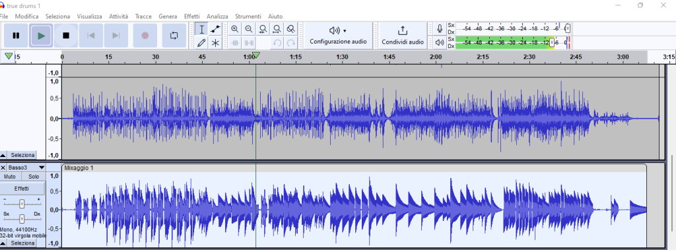Click the Mixaggio 1 clip title
Image resolution: width=676 pixels, height=250 pixels.
(x=79, y=168)
